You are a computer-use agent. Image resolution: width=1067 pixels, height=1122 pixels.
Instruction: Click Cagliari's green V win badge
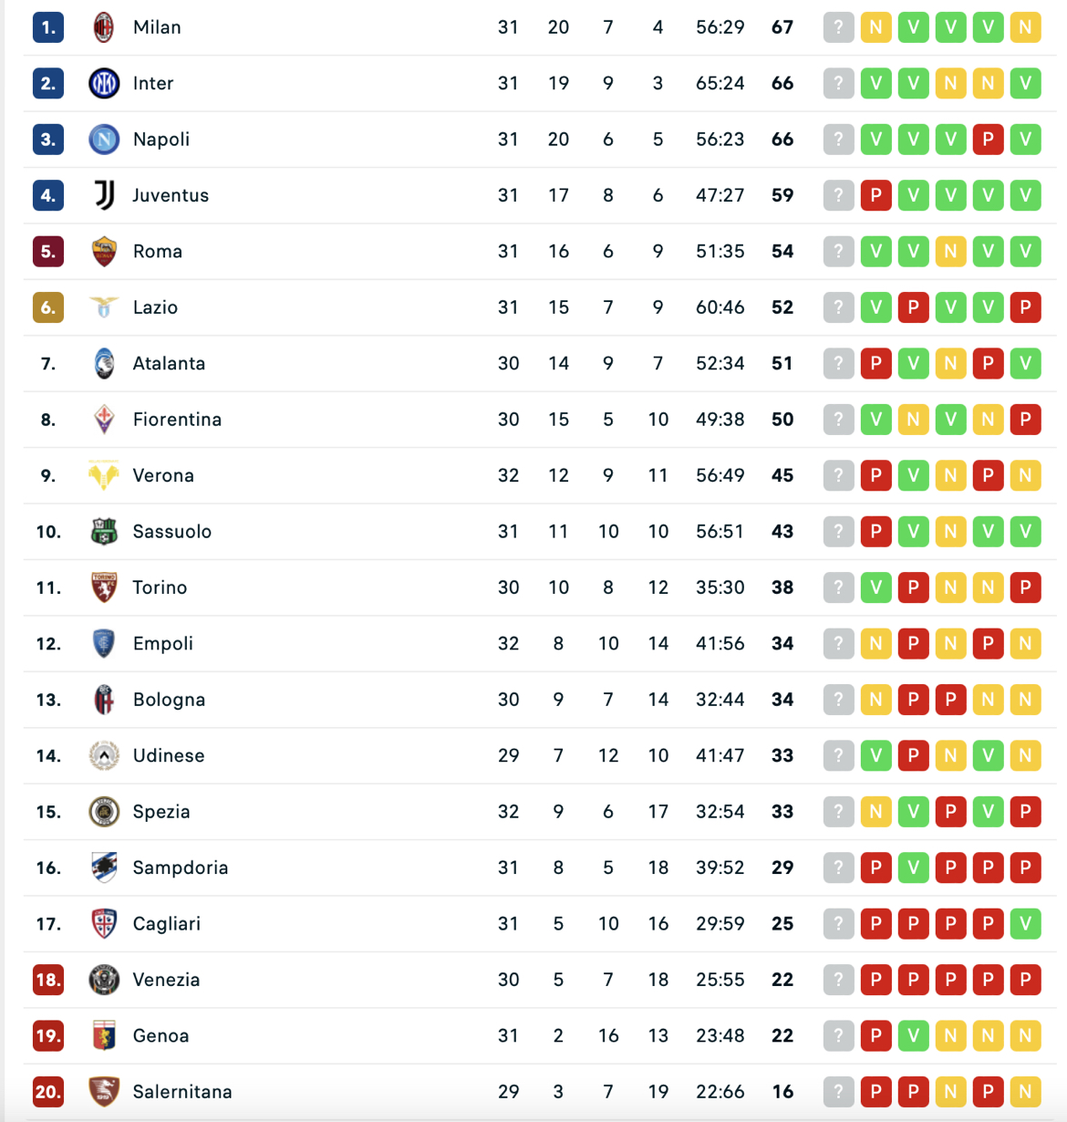[x=1025, y=924]
